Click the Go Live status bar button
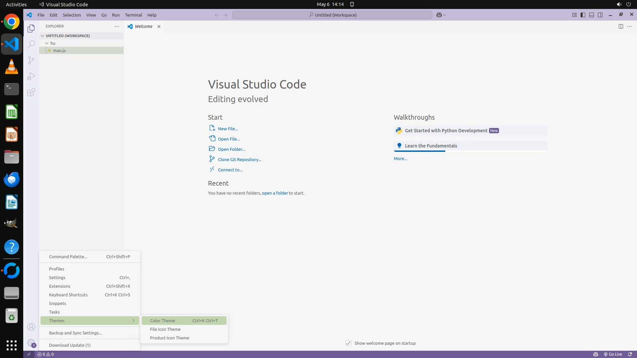 (613, 354)
